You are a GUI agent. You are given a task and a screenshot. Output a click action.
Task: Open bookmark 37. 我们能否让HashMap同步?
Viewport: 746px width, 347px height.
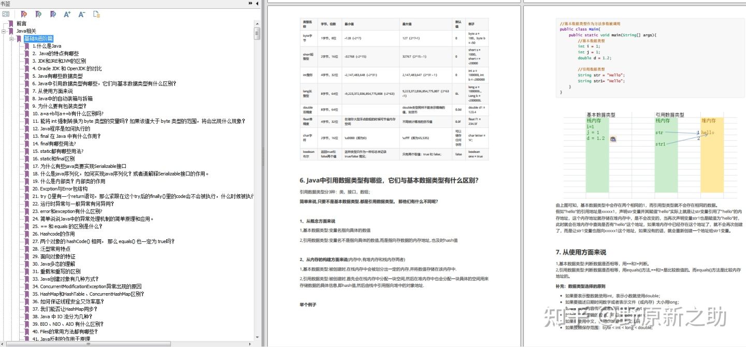65,309
